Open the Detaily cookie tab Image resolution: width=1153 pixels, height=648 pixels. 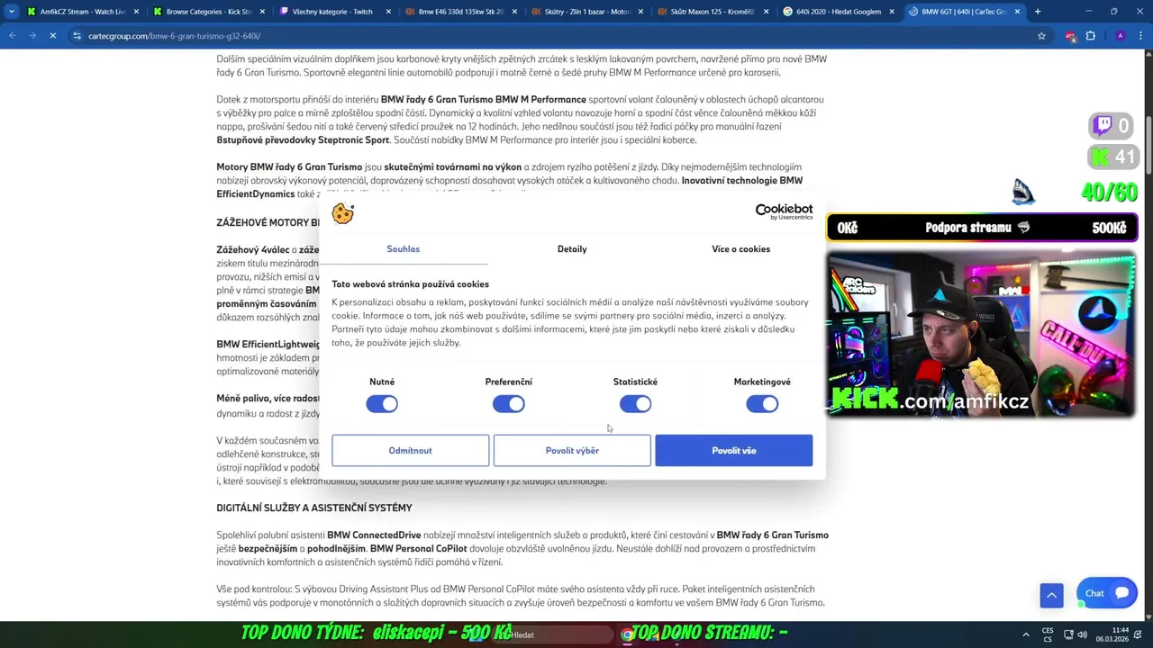click(x=572, y=249)
